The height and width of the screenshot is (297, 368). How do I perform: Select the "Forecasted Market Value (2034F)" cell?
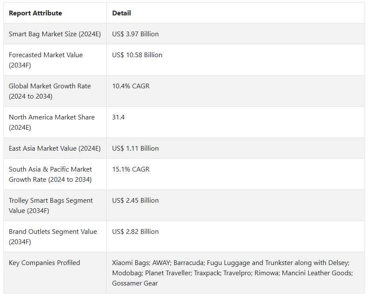[x=46, y=60]
